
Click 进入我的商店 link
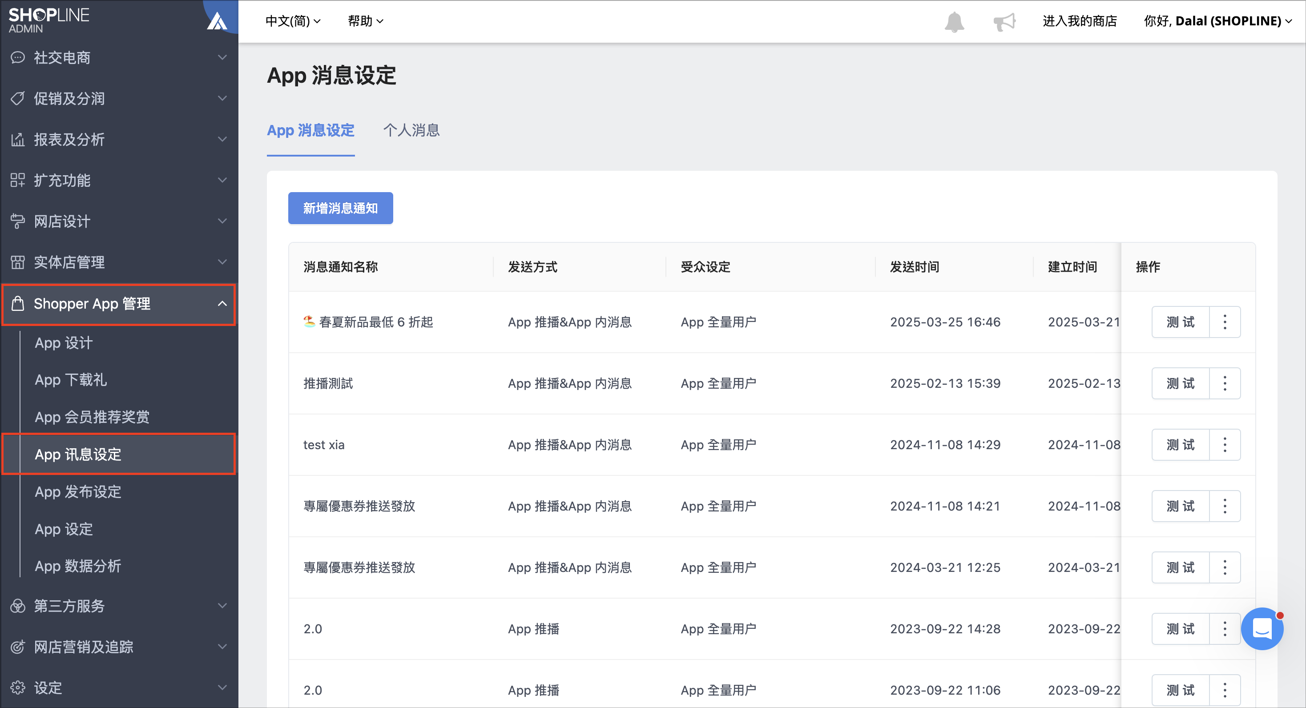[1080, 21]
